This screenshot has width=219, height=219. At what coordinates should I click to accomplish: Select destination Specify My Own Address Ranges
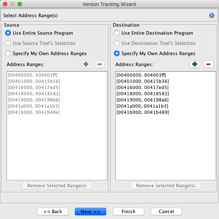click(x=117, y=53)
